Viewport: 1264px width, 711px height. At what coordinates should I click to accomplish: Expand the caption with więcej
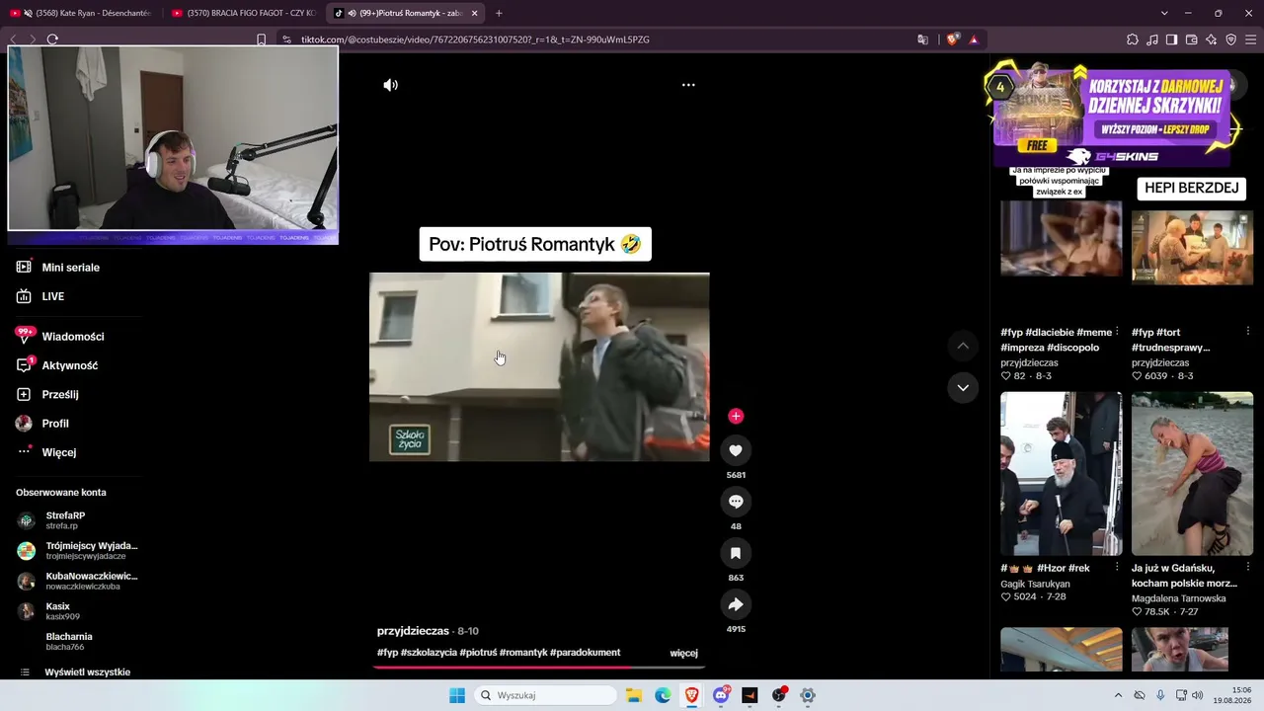(683, 653)
